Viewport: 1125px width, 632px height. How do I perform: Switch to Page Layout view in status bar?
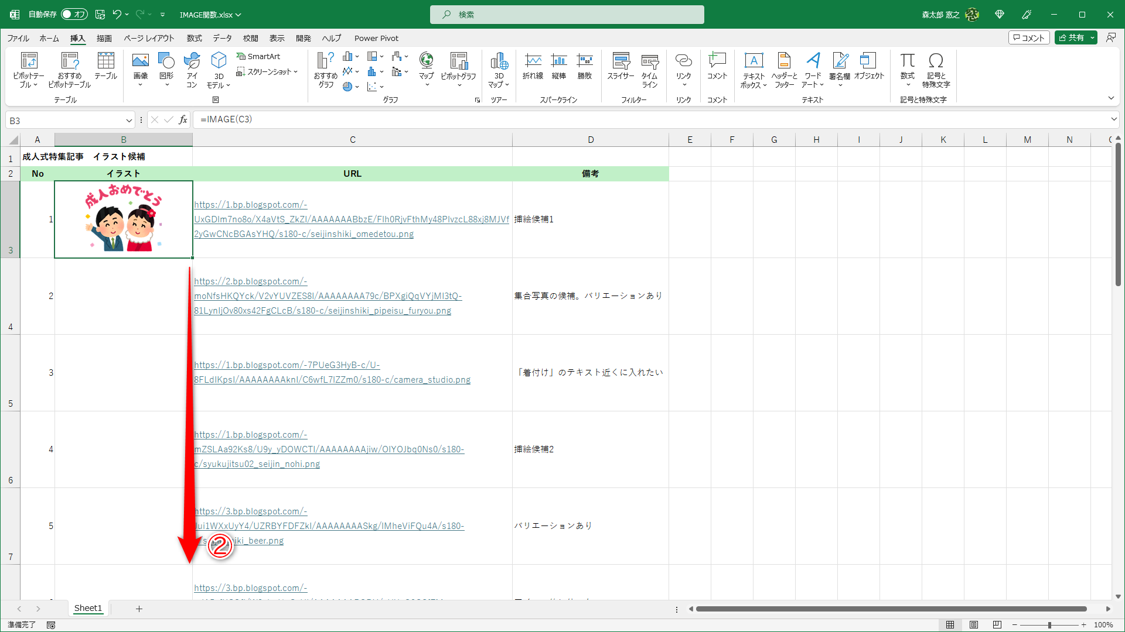click(x=974, y=624)
